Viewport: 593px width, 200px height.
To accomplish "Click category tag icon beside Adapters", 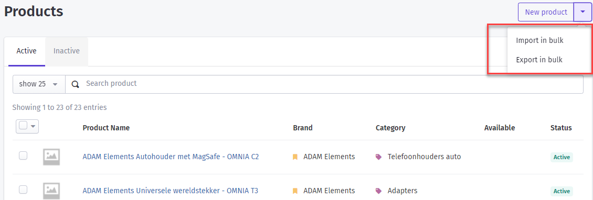I will pyautogui.click(x=378, y=191).
